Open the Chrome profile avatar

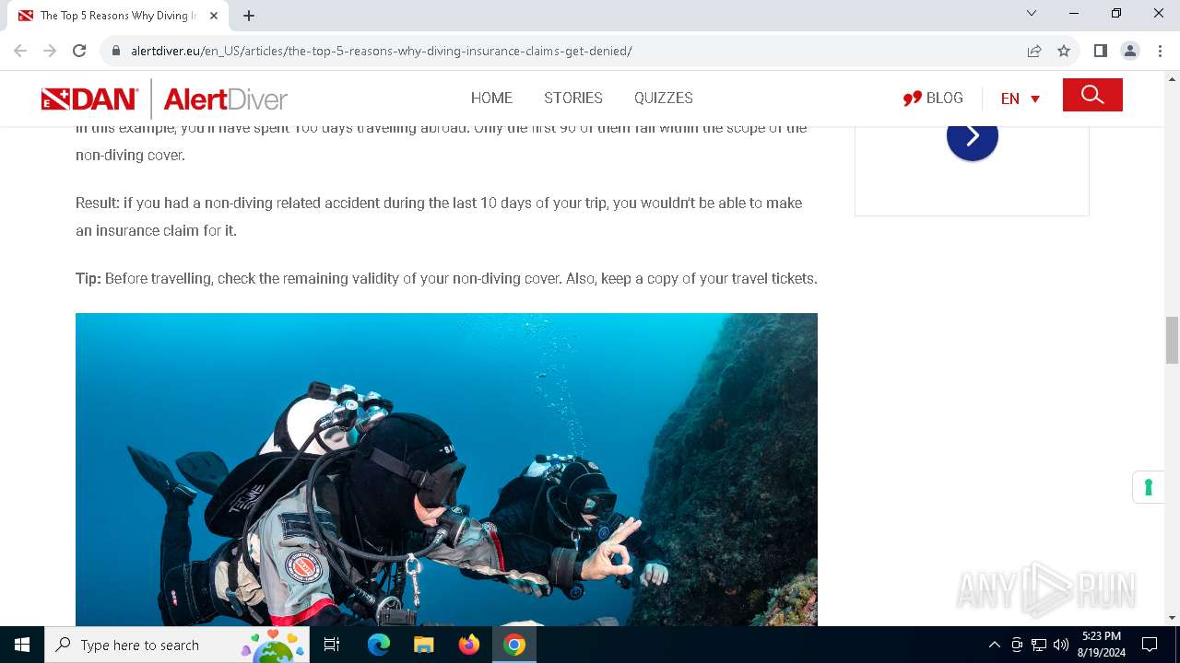1130,51
